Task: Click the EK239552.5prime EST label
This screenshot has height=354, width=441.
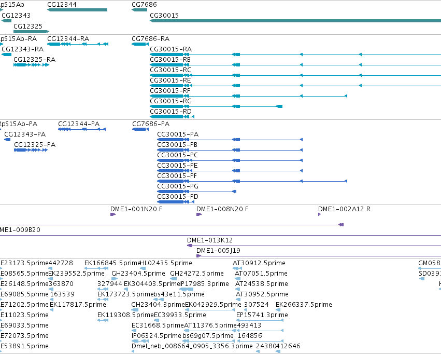Action: tap(77, 274)
